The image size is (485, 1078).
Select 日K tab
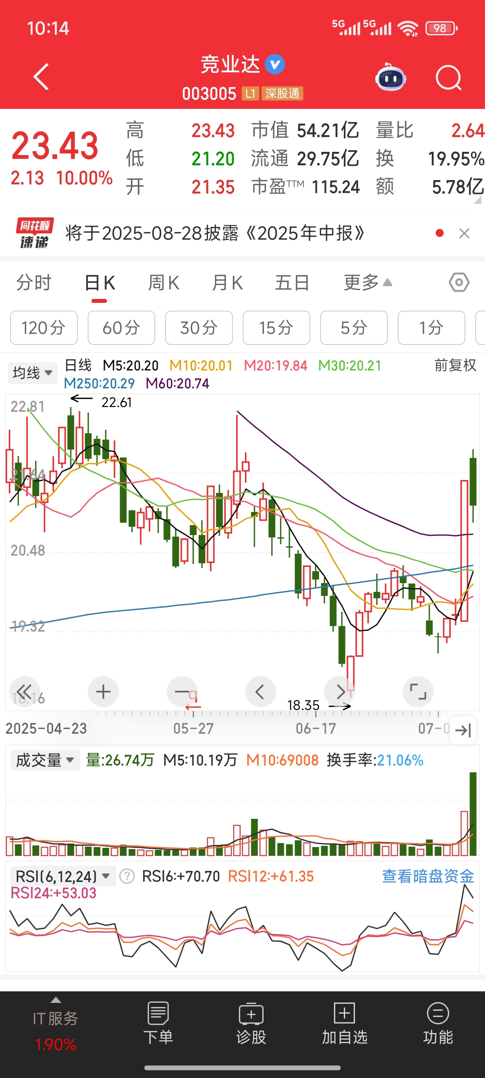100,283
